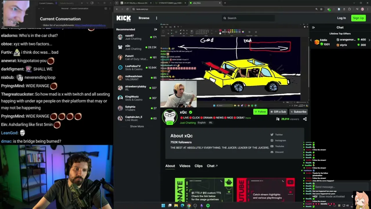The width and height of the screenshot is (371, 209).
Task: Click the browser back arrow
Action: pos(117,9)
